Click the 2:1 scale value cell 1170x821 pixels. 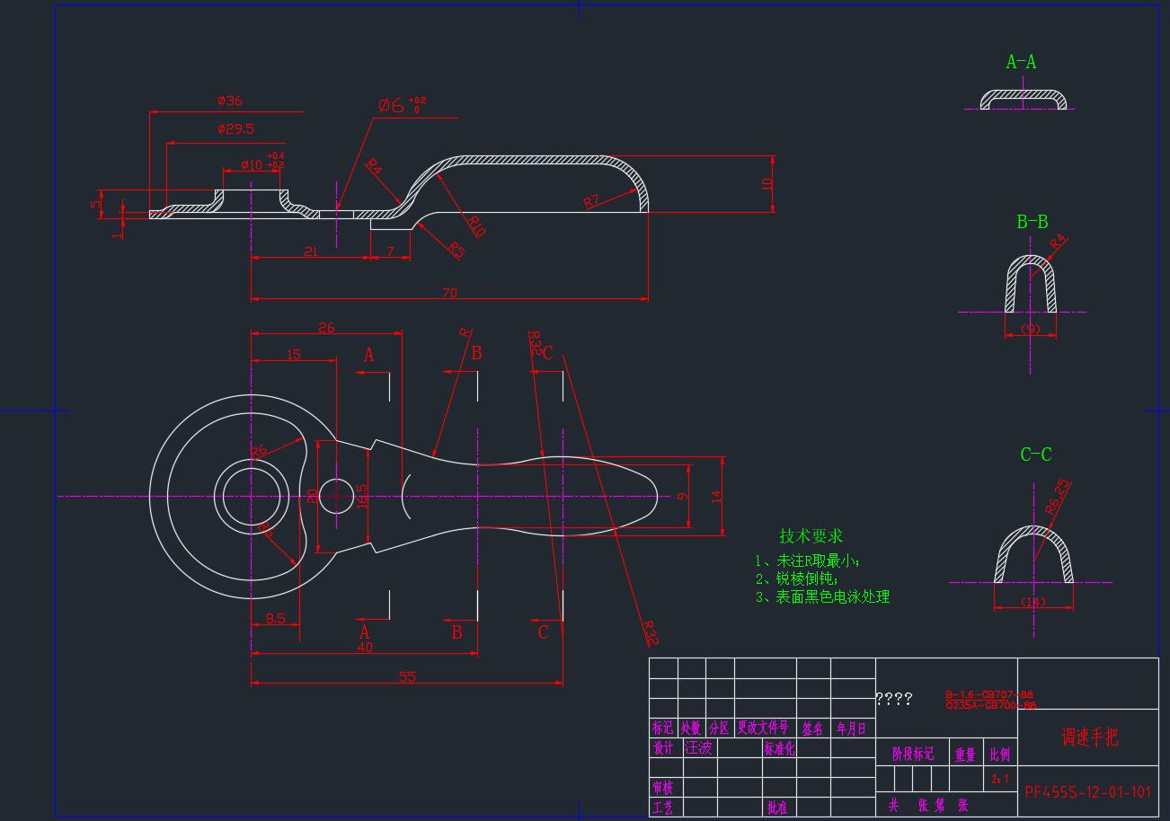(x=999, y=779)
